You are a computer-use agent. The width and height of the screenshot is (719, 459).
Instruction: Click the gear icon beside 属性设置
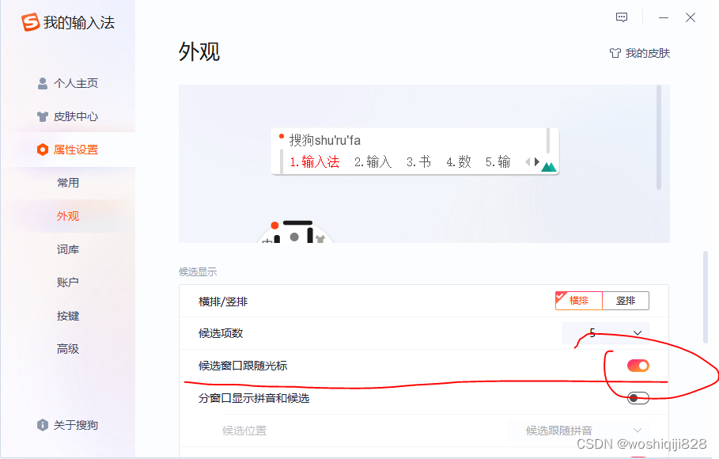42,149
